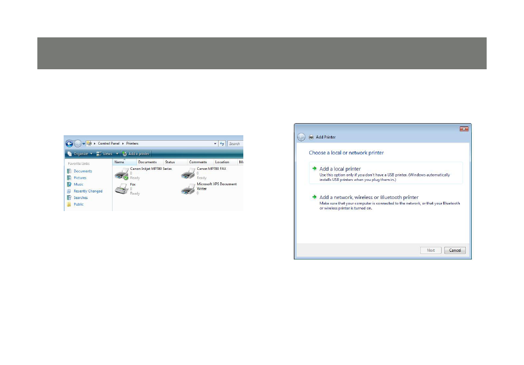This screenshot has width=524, height=365.
Task: Select Printers in the breadcrumb path
Action: pyautogui.click(x=132, y=143)
